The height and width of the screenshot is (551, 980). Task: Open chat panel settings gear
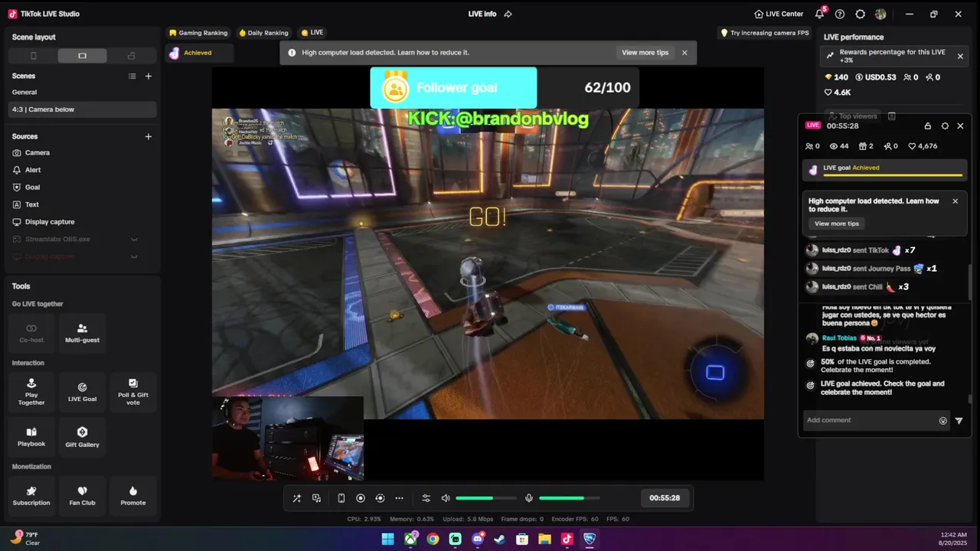click(x=945, y=126)
